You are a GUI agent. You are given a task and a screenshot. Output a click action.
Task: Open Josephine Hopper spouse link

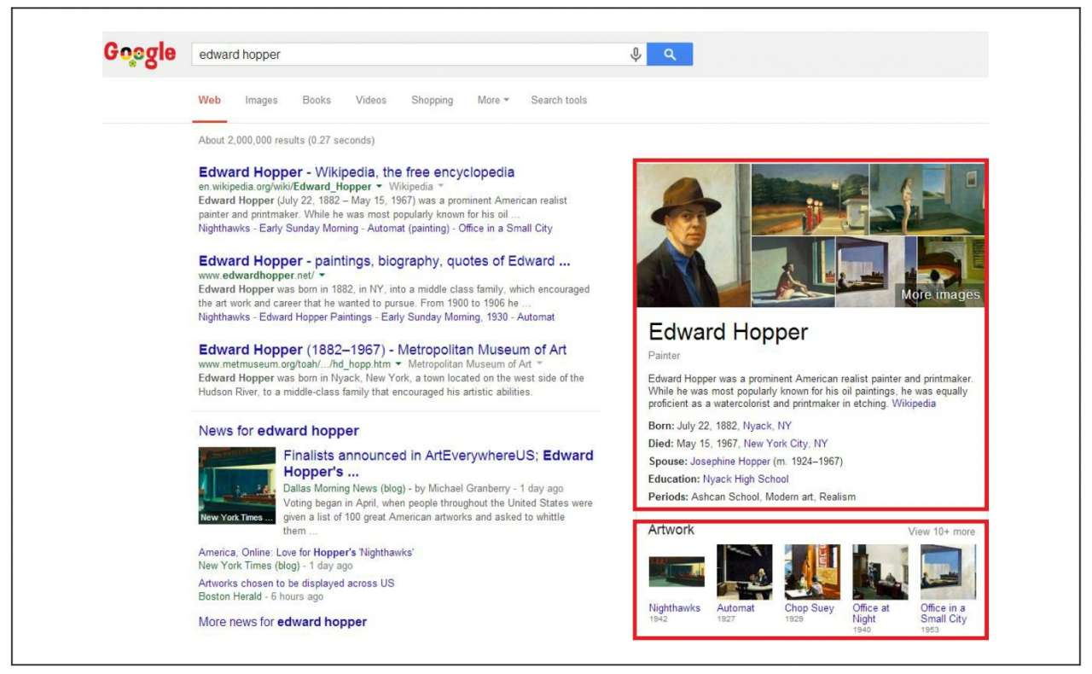point(730,462)
